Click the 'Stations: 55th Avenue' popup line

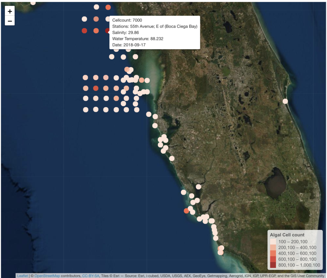pyautogui.click(x=155, y=27)
